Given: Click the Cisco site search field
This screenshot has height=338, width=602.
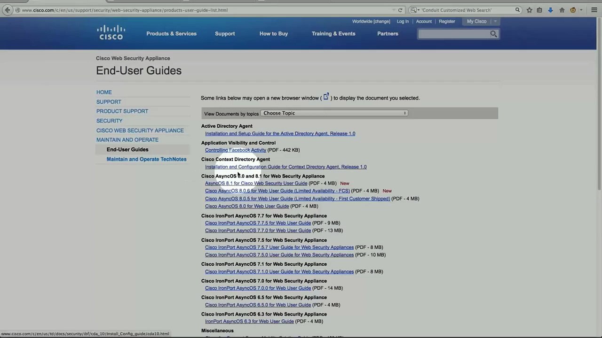Looking at the screenshot, I should tap(454, 34).
